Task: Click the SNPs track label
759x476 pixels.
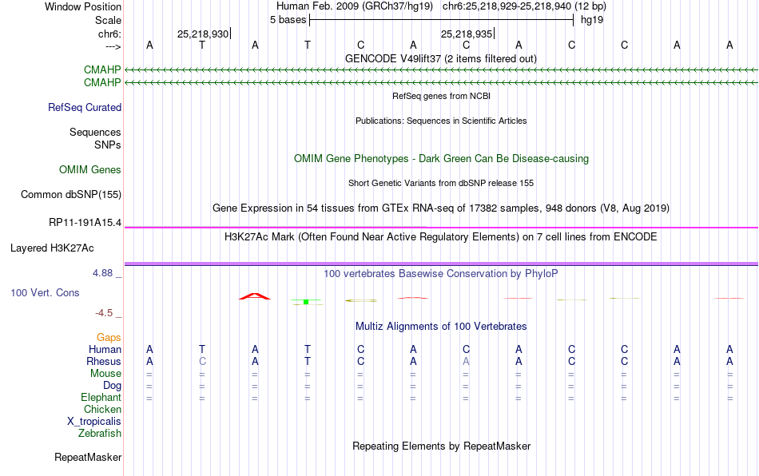Action: [x=108, y=145]
